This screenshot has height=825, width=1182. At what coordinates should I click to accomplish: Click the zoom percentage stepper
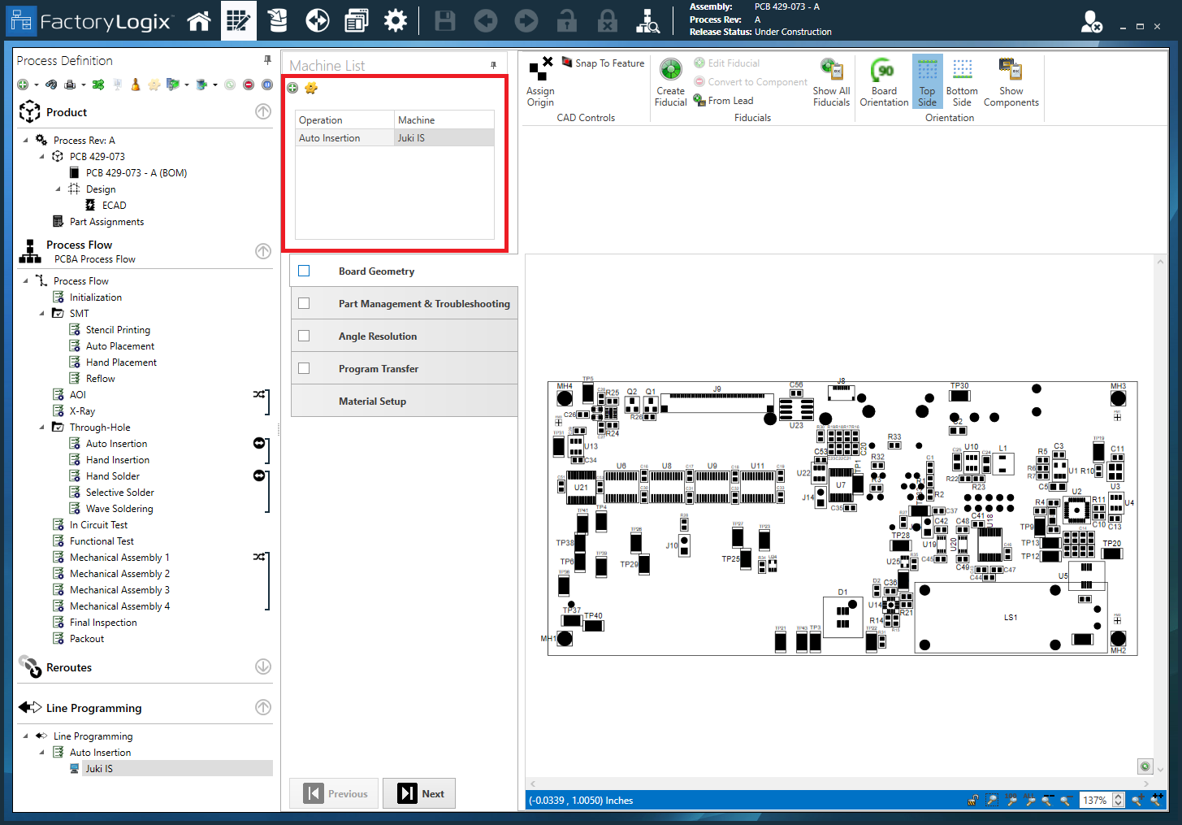(x=1118, y=800)
